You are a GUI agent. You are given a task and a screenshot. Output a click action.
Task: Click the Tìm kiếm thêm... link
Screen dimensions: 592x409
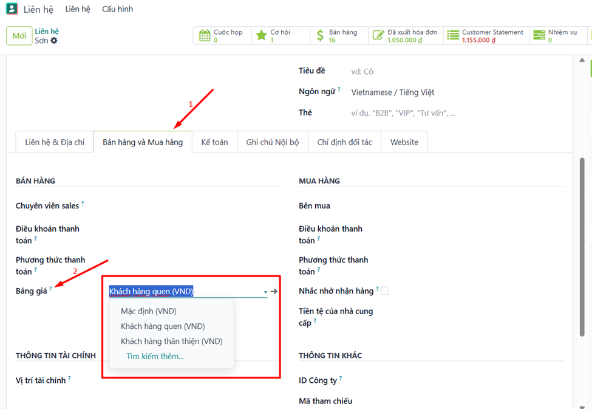(x=155, y=357)
